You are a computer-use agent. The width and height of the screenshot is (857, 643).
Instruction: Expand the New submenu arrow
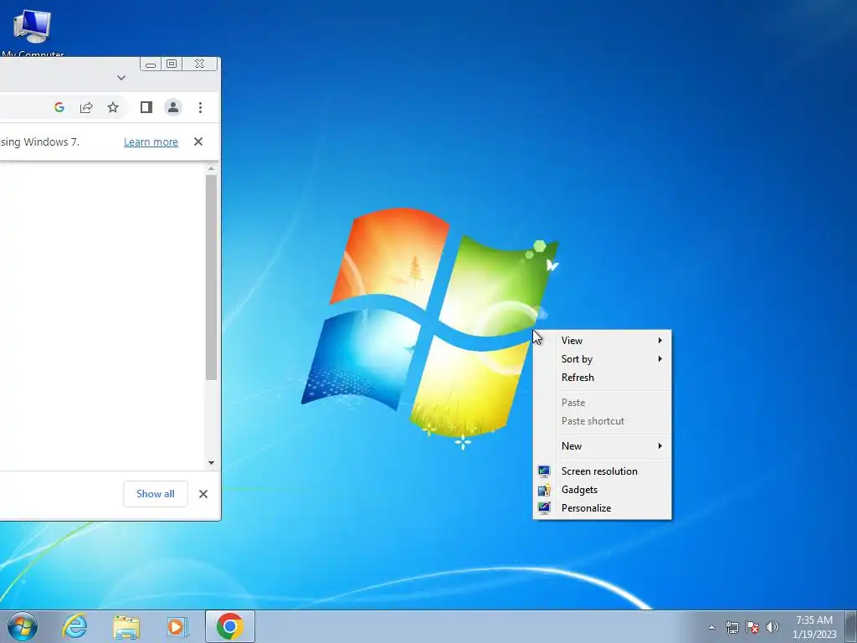(660, 445)
